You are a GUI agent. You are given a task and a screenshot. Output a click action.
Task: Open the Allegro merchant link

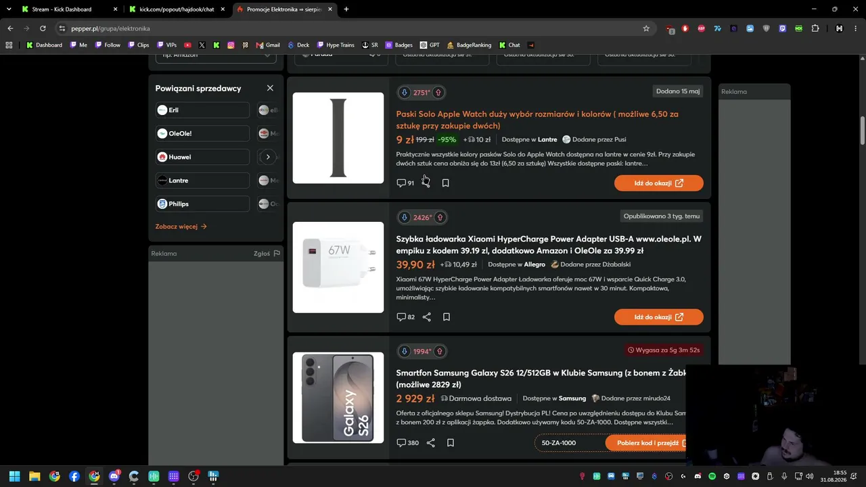[534, 264]
